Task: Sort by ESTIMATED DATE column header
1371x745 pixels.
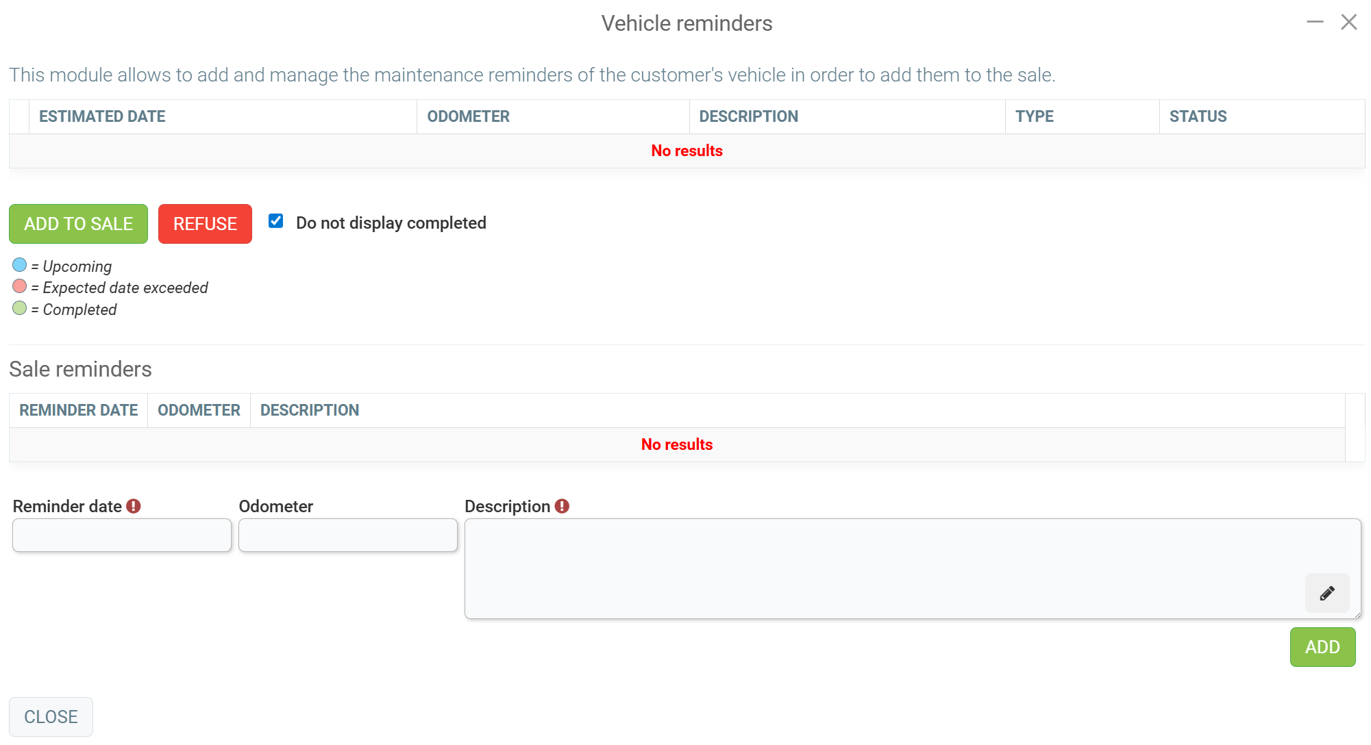Action: pyautogui.click(x=102, y=116)
